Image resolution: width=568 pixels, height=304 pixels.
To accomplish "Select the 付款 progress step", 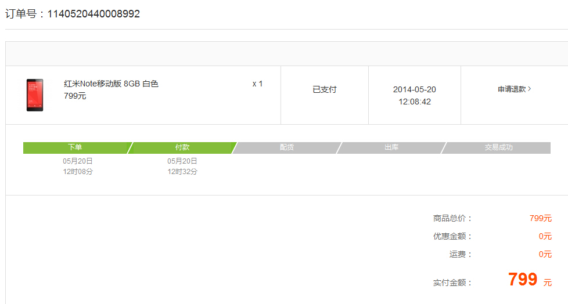I will coord(182,147).
